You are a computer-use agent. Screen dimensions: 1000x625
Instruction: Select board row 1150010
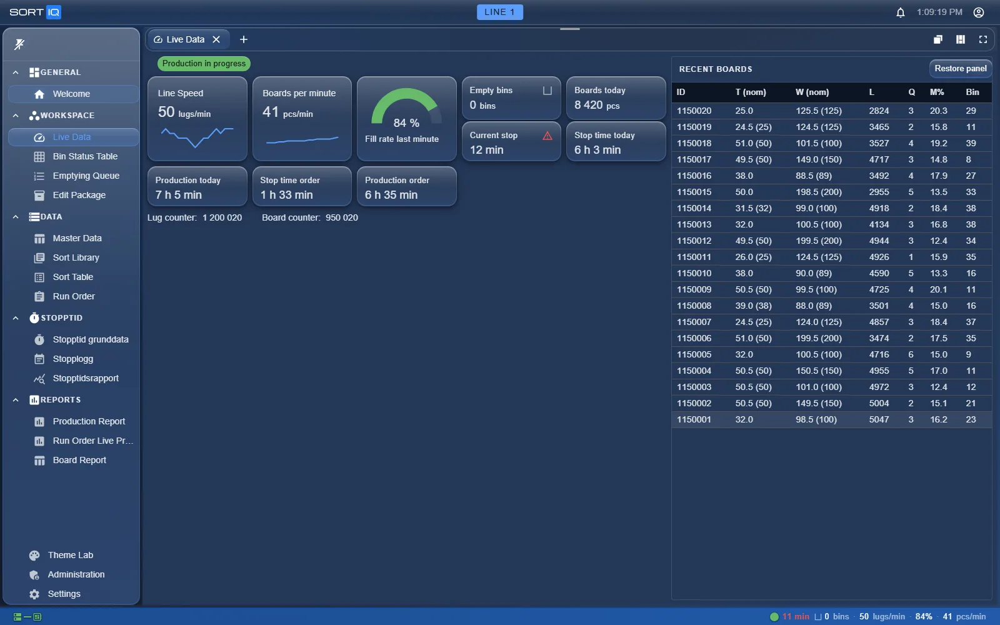click(x=832, y=273)
